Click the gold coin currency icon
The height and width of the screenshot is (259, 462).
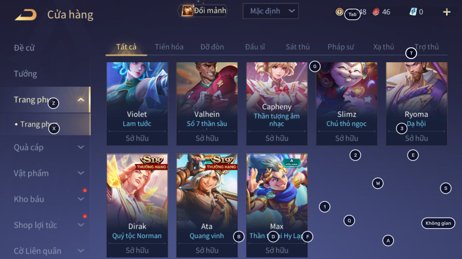(339, 12)
